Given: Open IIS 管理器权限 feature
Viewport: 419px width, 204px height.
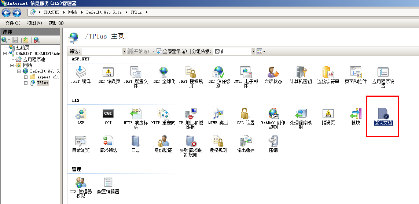Looking at the screenshot, I should coord(81,187).
